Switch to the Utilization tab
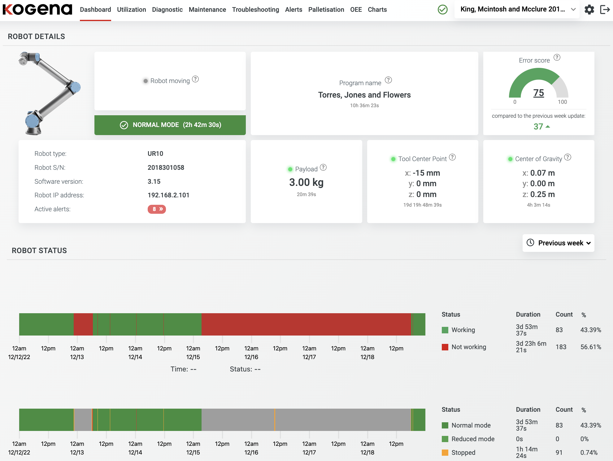The height and width of the screenshot is (461, 613). 131,10
